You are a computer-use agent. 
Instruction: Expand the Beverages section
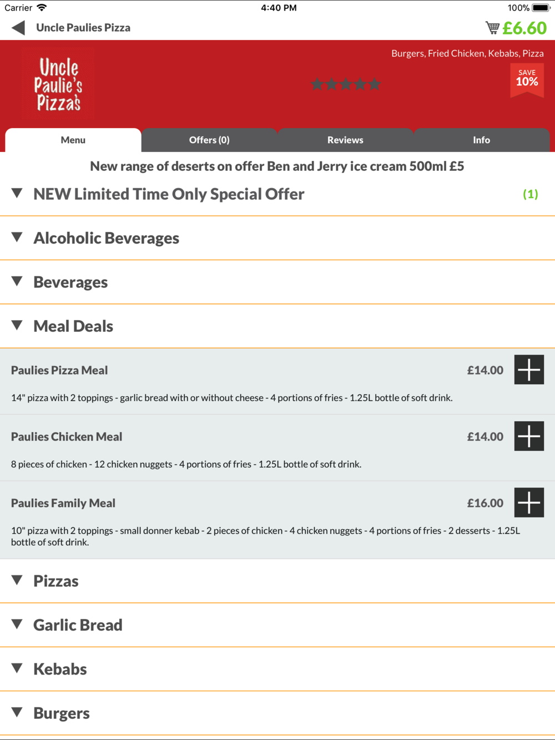[x=277, y=282]
